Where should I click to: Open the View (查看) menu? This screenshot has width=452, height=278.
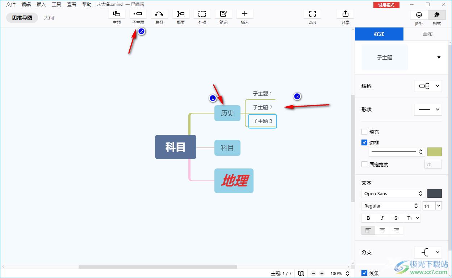72,4
